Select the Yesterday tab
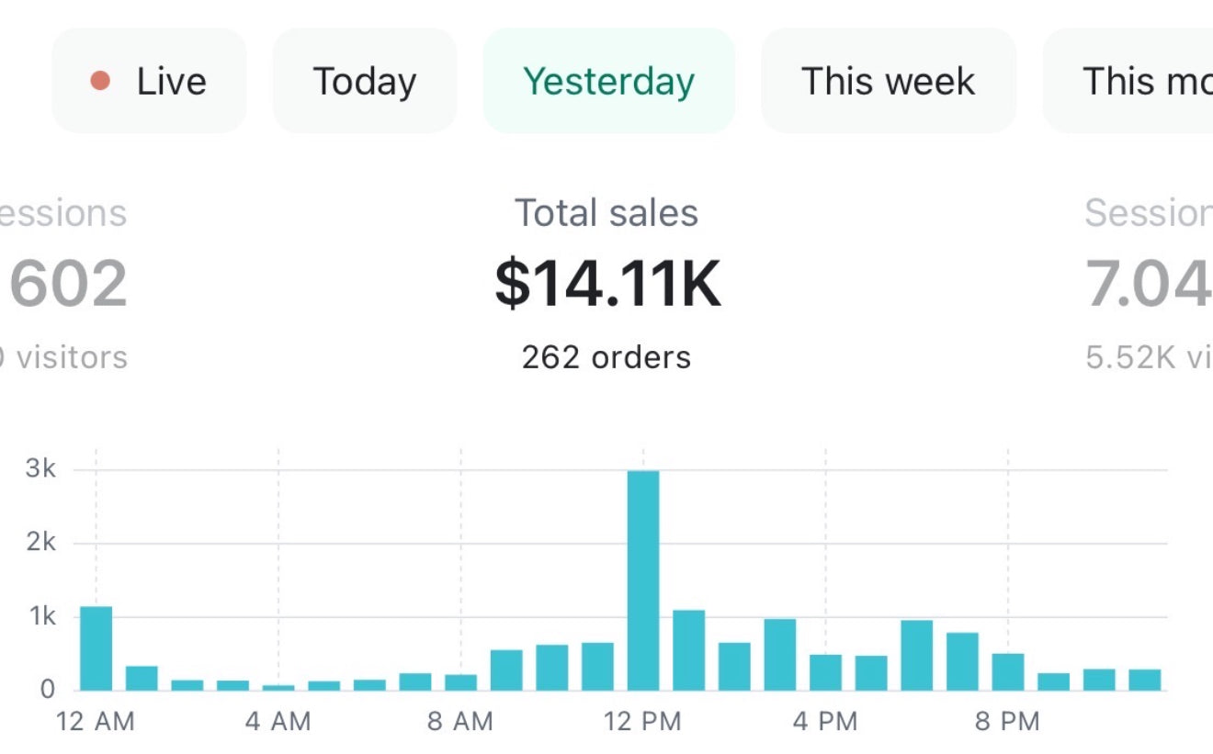This screenshot has width=1213, height=754. pos(608,82)
